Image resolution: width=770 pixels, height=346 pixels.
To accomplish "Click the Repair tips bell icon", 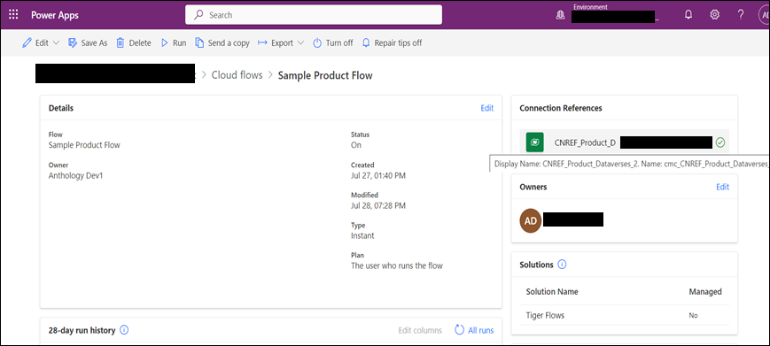I will click(366, 43).
